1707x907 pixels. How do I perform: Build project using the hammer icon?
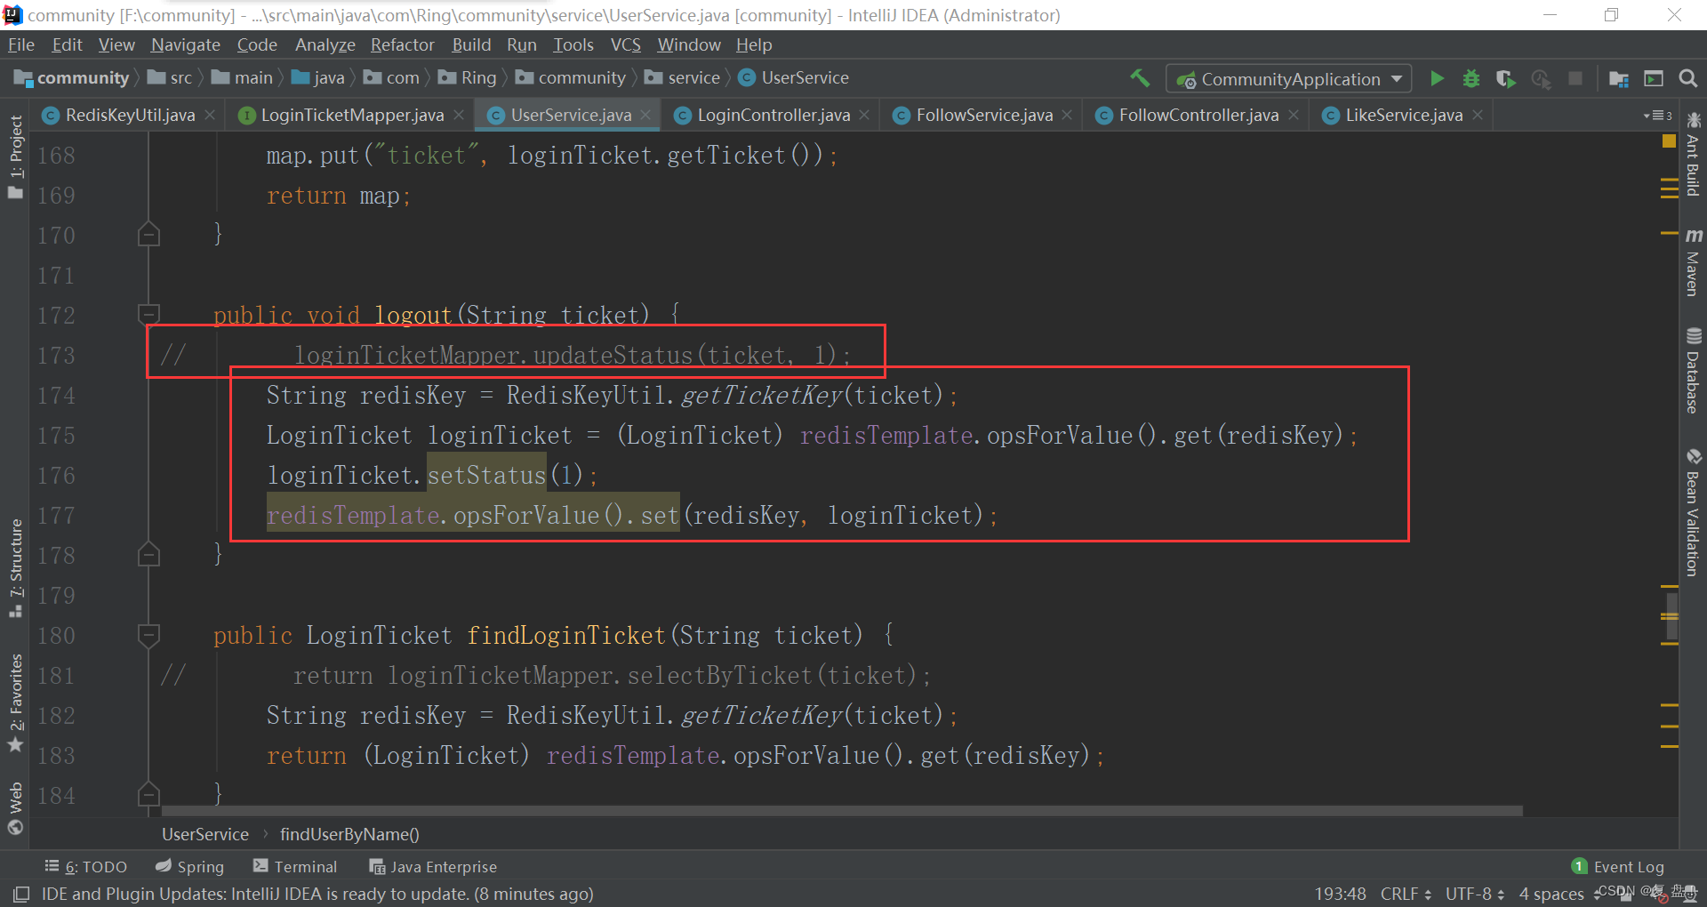point(1140,78)
